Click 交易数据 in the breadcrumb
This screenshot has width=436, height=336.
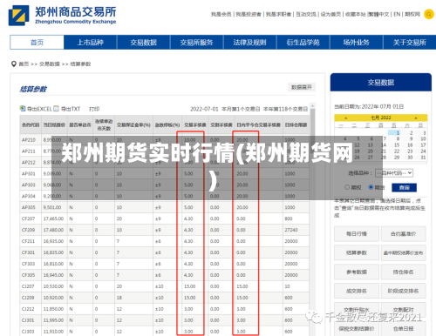[50, 64]
